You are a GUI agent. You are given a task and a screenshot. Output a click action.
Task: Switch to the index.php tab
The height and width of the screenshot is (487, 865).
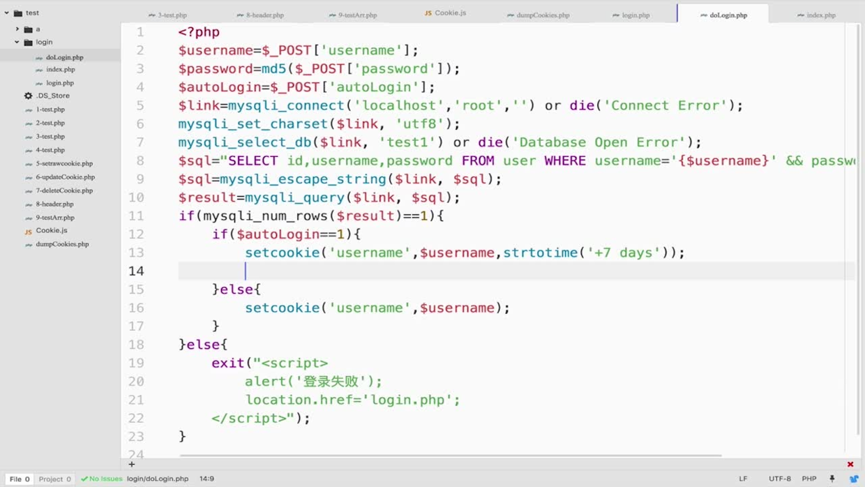point(816,15)
